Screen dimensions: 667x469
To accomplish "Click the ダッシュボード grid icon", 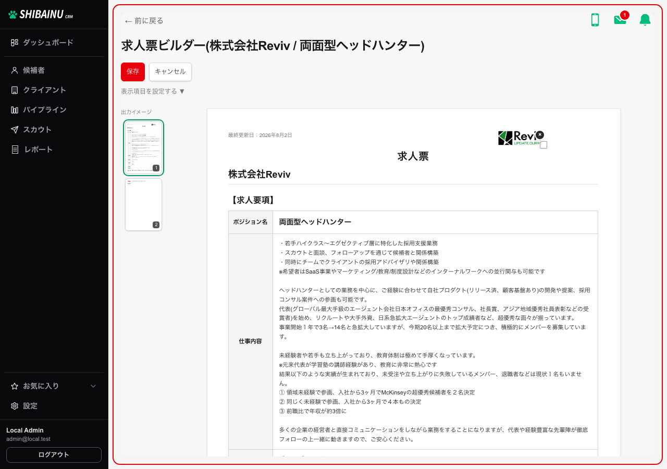I will click(15, 43).
